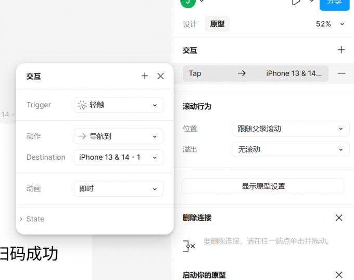This screenshot has height=280, width=354.
Task: Click the 显示原型设置 button
Action: tap(263, 186)
